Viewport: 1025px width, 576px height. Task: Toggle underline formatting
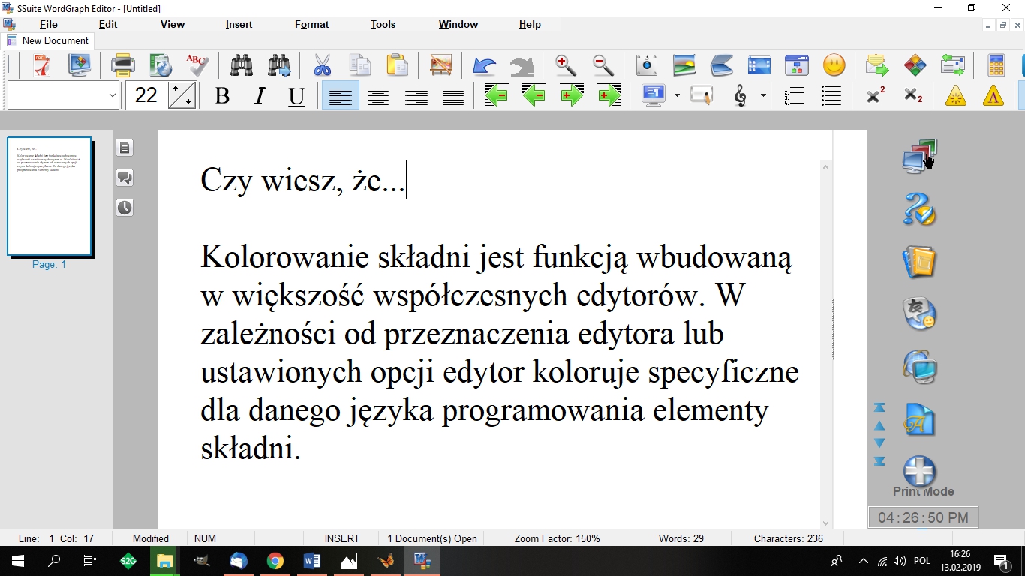[296, 95]
